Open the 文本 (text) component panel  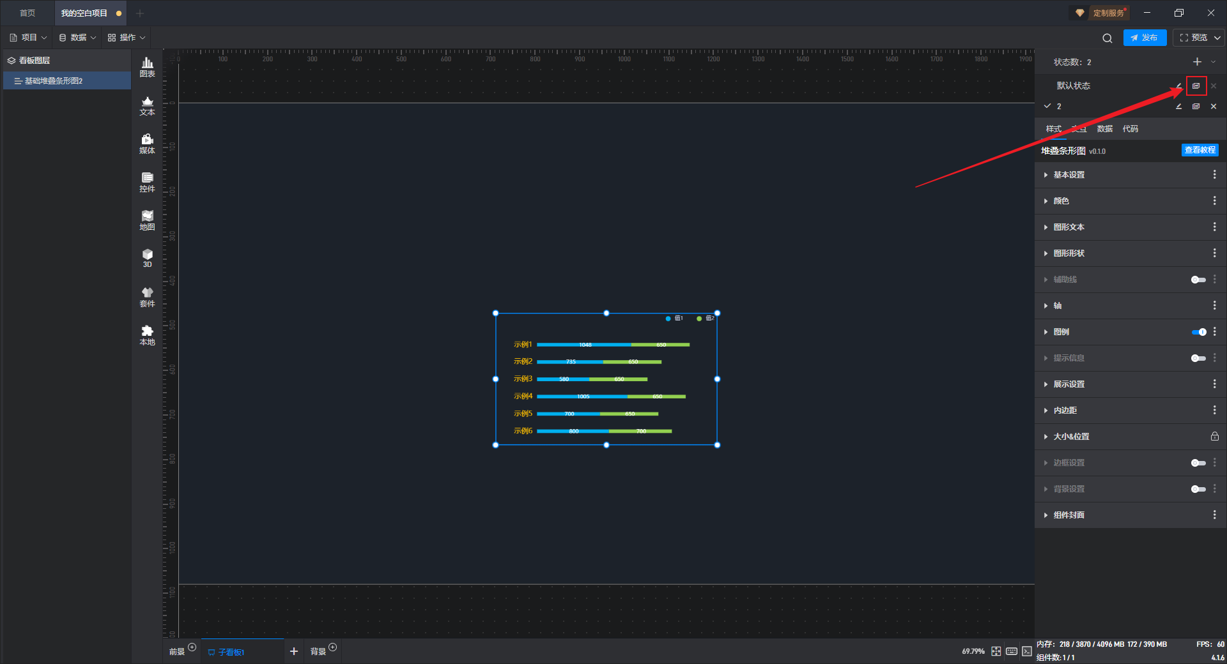tap(147, 105)
